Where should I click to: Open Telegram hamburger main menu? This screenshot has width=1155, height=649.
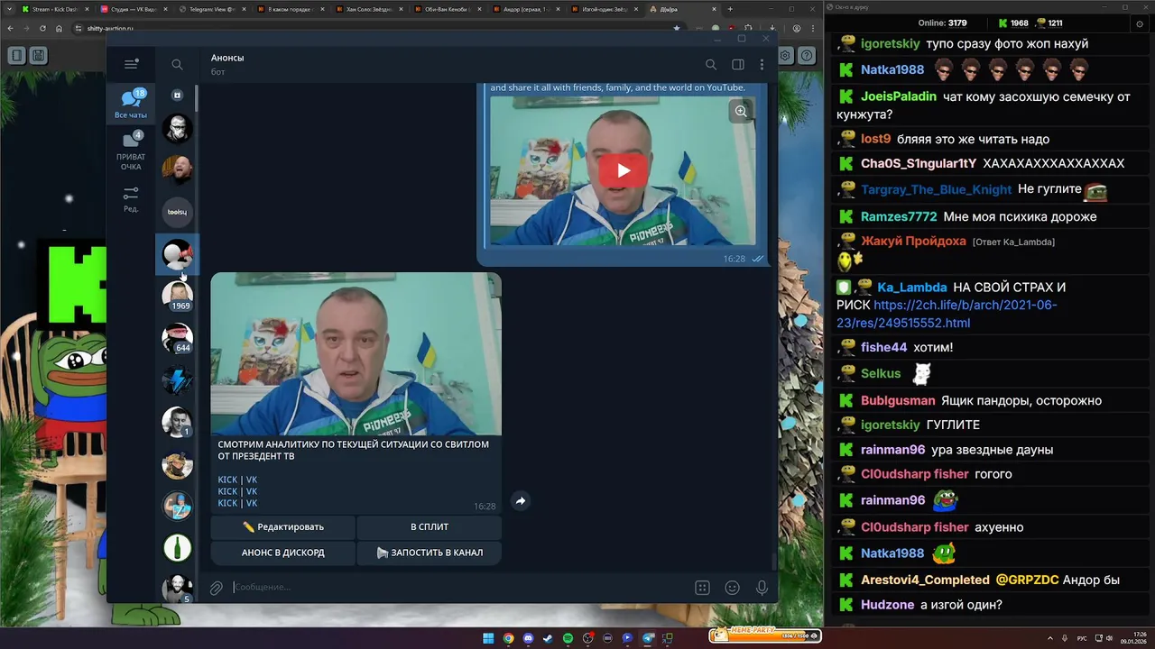pos(131,64)
